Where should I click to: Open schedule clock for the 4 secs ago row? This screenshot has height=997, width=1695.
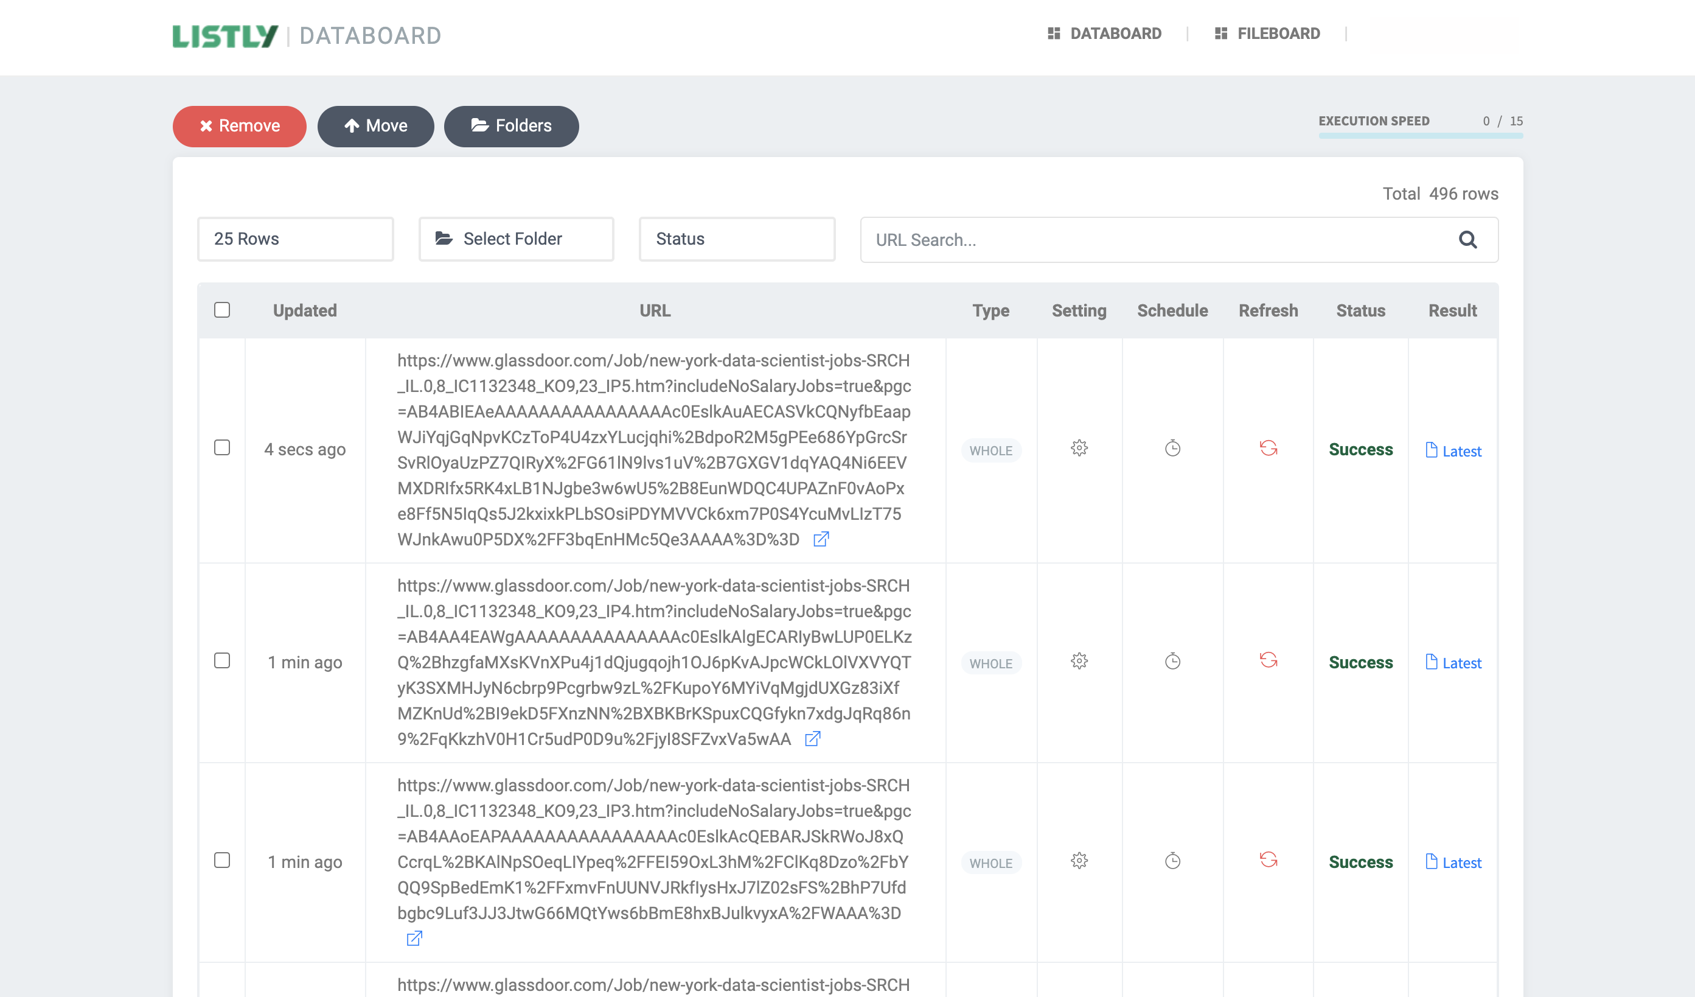click(x=1172, y=448)
